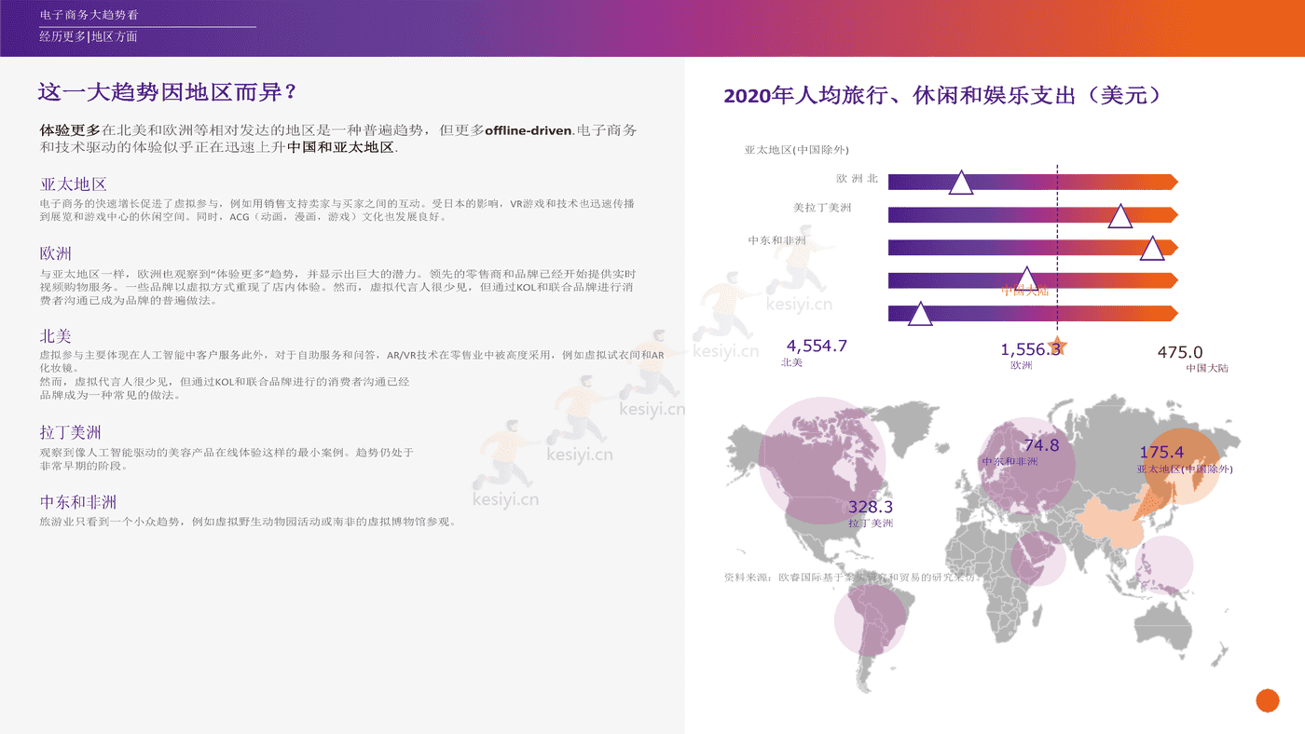Click the paragraph starting 电子商务的快速增长

tap(337, 210)
